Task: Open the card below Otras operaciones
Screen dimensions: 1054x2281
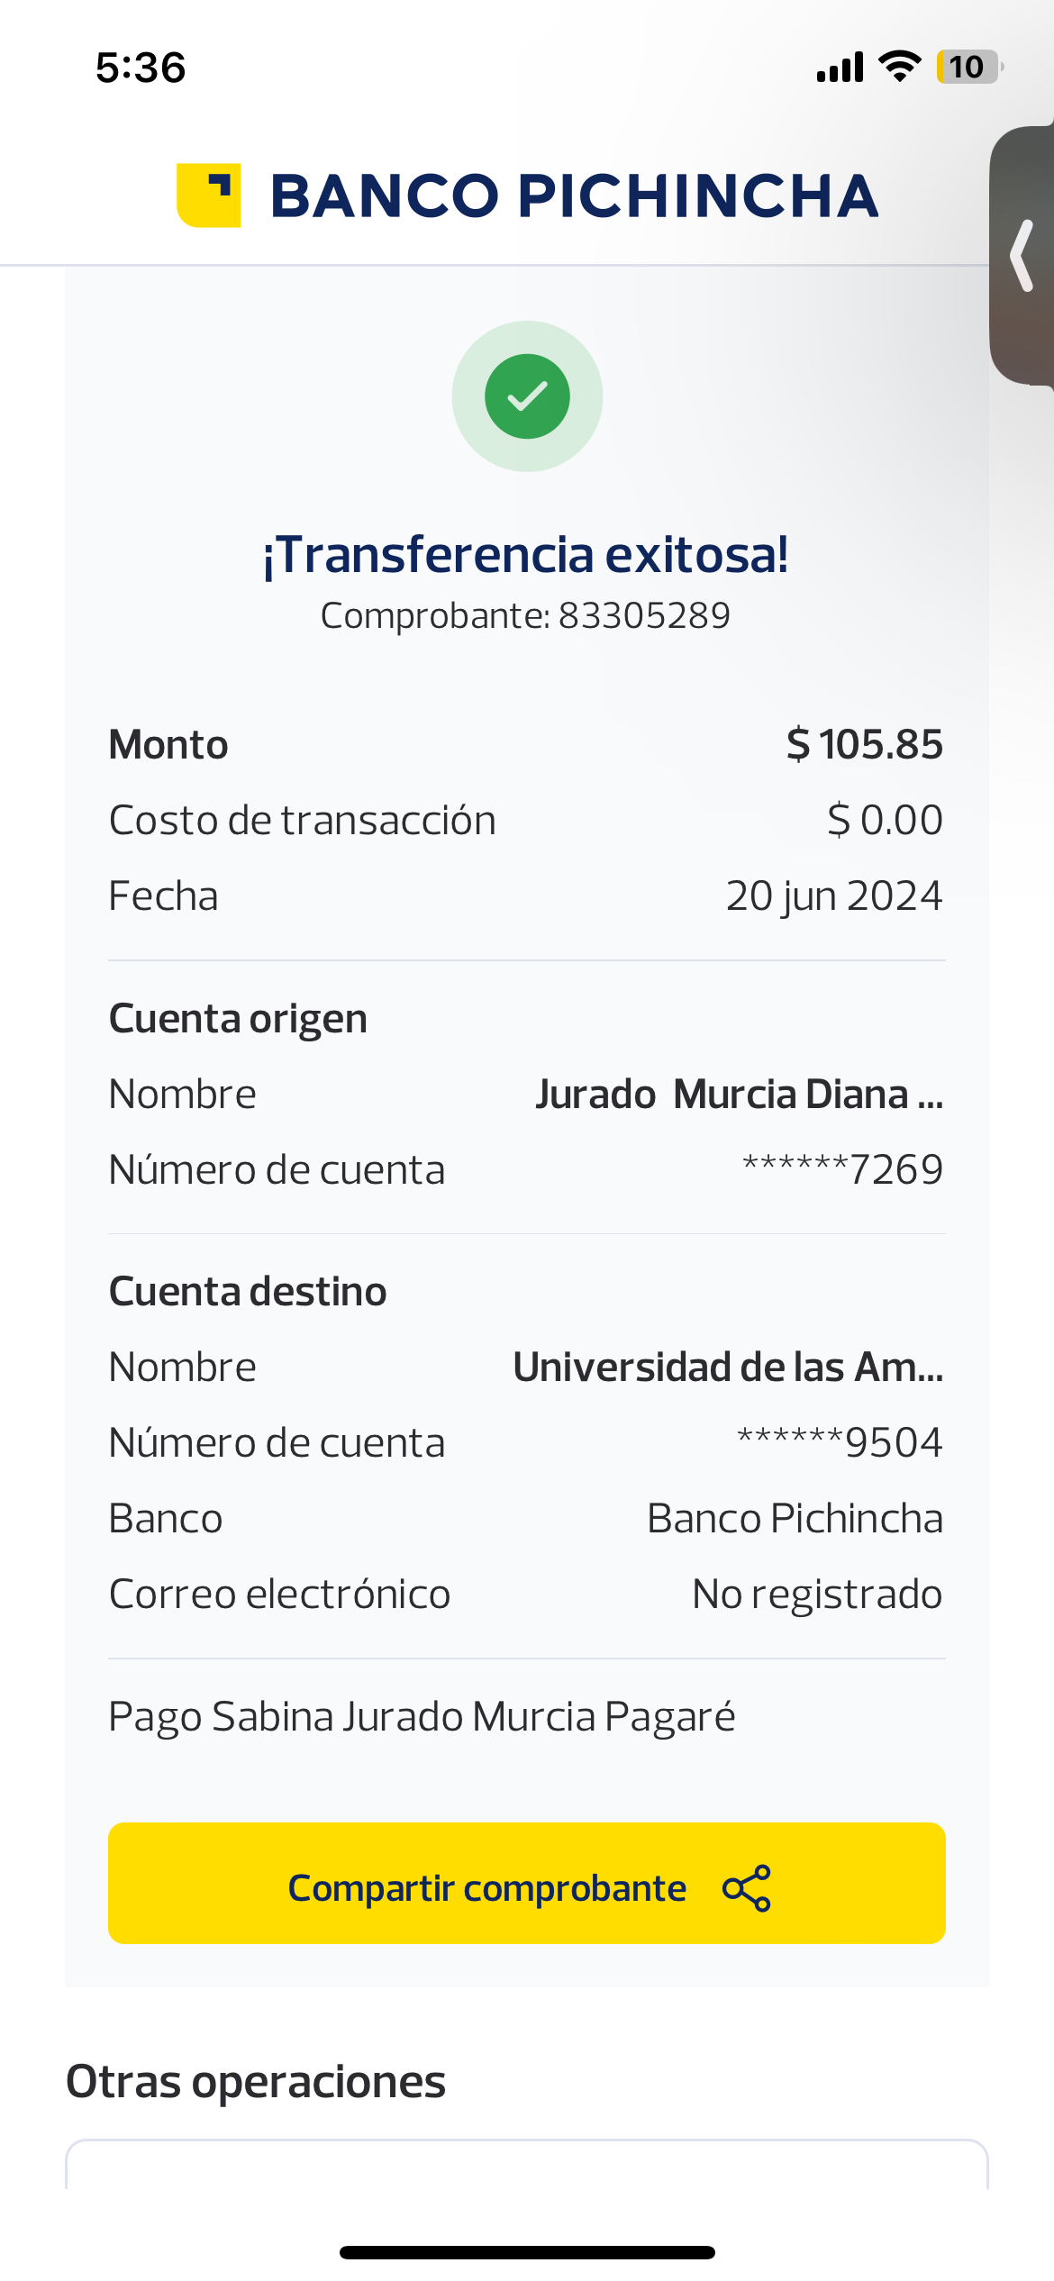Action: pyautogui.click(x=527, y=2167)
